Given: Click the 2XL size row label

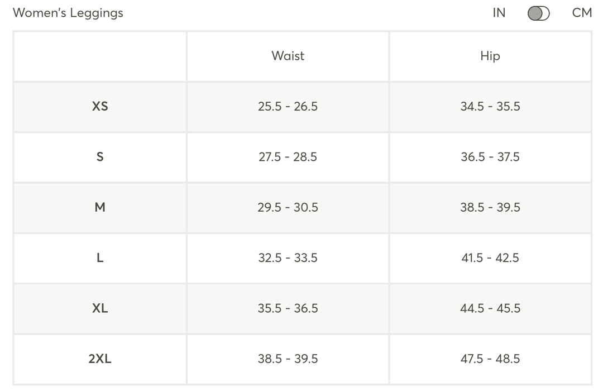Looking at the screenshot, I should [100, 359].
